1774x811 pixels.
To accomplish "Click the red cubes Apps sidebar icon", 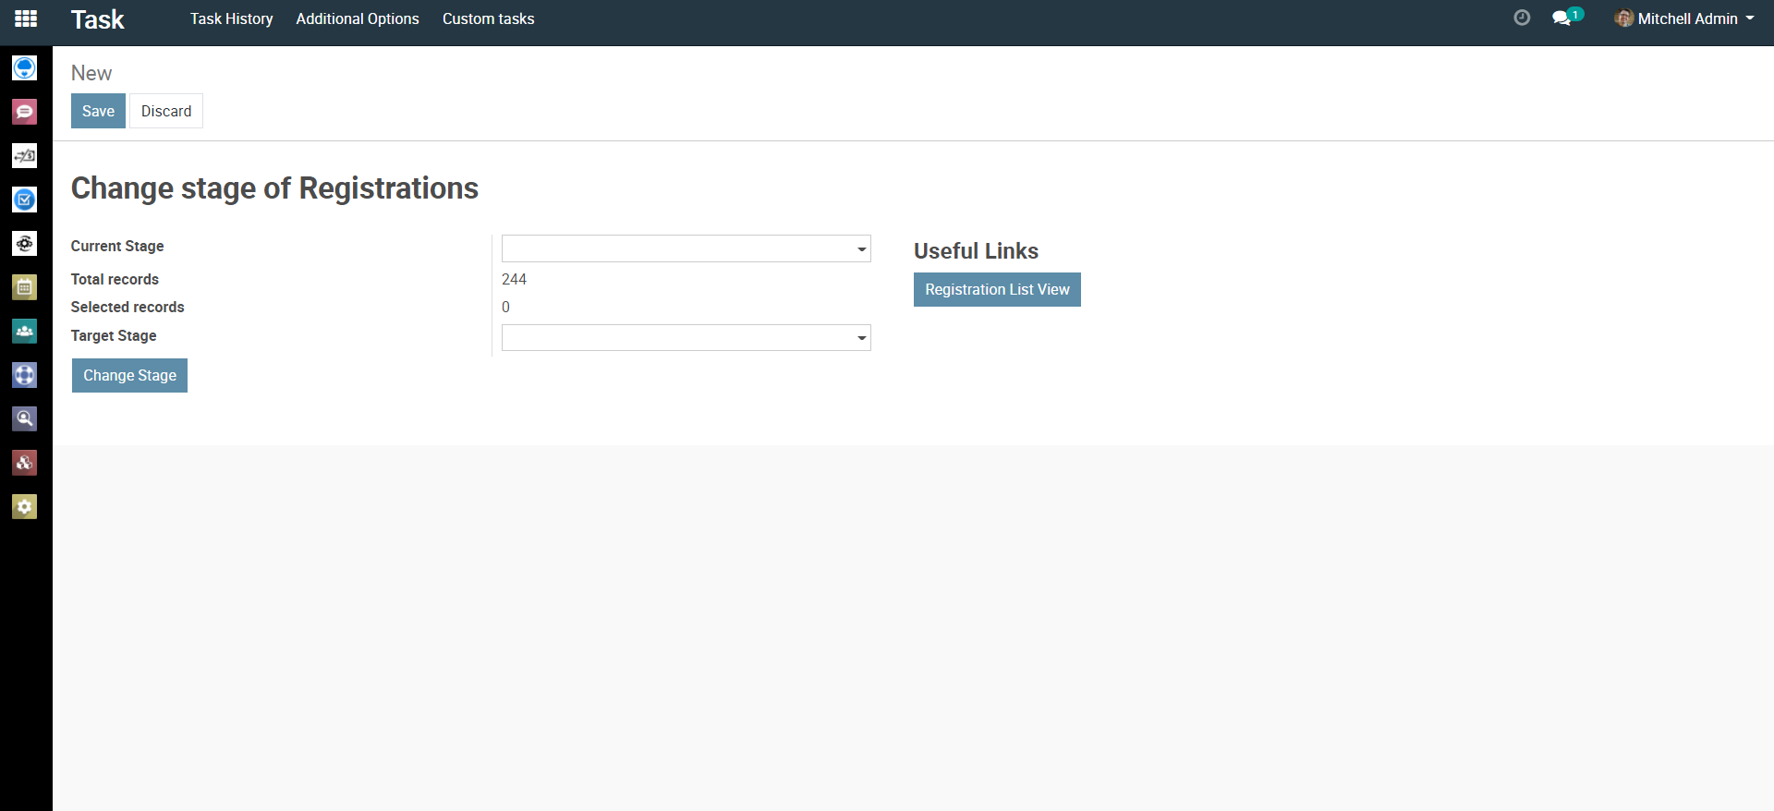I will coord(25,463).
